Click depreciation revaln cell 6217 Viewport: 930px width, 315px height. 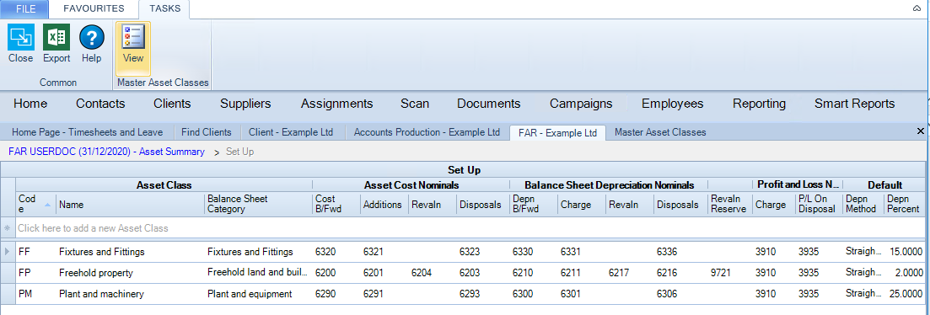pos(629,273)
